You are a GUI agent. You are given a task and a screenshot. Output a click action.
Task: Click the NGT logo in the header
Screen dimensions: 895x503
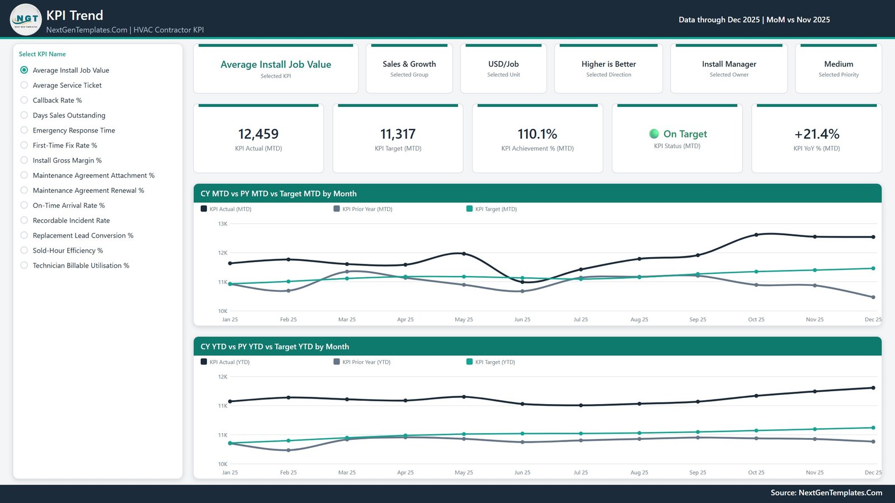[x=26, y=20]
